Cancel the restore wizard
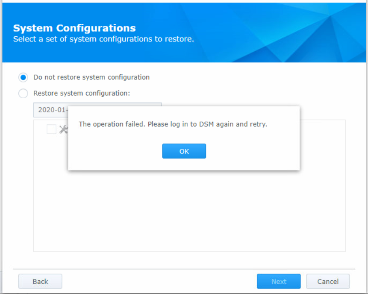368x294 pixels. tap(328, 281)
